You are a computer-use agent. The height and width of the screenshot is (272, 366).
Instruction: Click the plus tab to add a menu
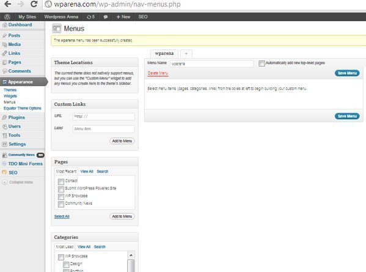coord(186,54)
